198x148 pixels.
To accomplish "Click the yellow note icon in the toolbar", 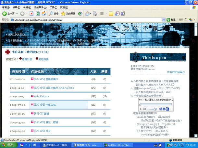I will (111, 14).
